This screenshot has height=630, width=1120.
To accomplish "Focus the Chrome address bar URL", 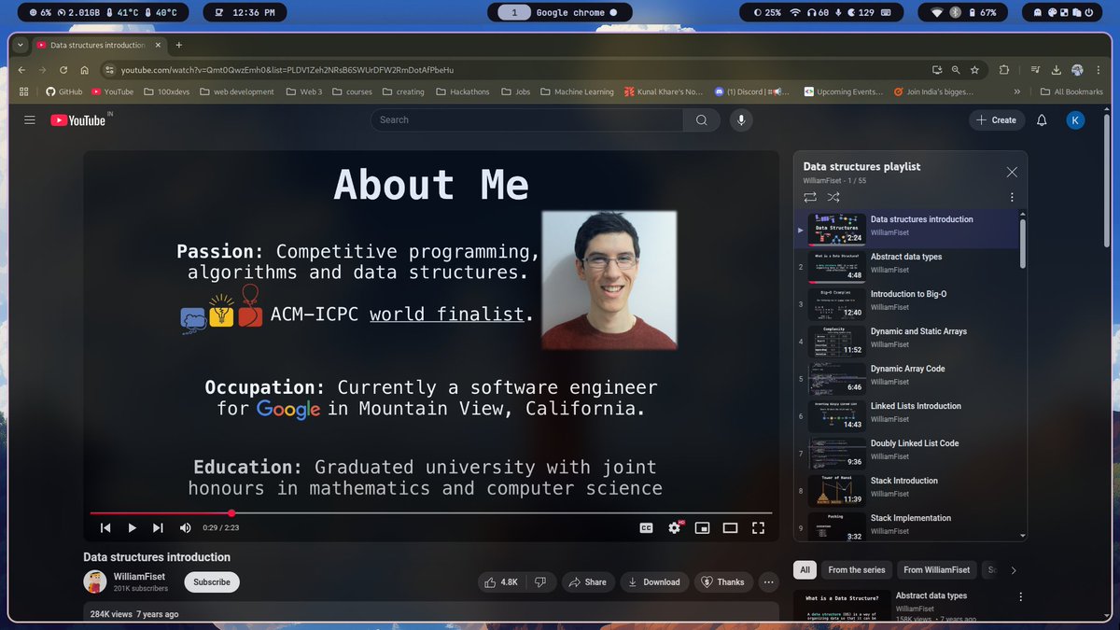I will (x=287, y=70).
